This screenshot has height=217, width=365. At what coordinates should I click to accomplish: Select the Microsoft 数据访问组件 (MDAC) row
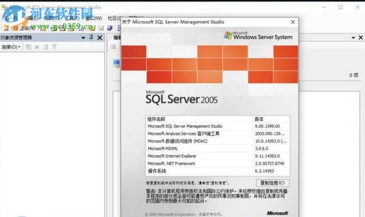point(218,141)
